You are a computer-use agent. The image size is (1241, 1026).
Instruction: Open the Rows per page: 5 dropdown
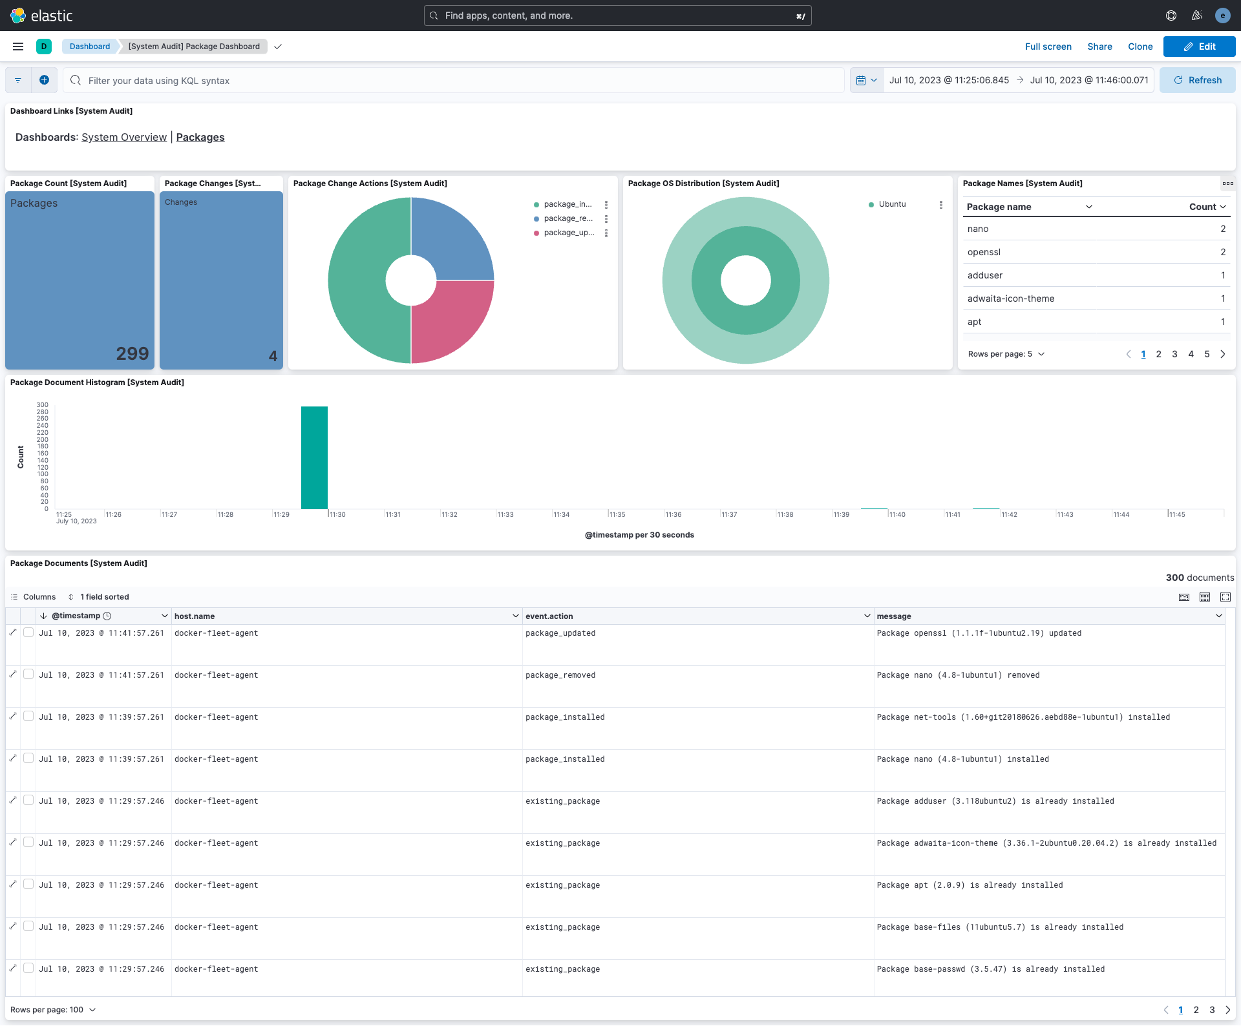pyautogui.click(x=1006, y=353)
